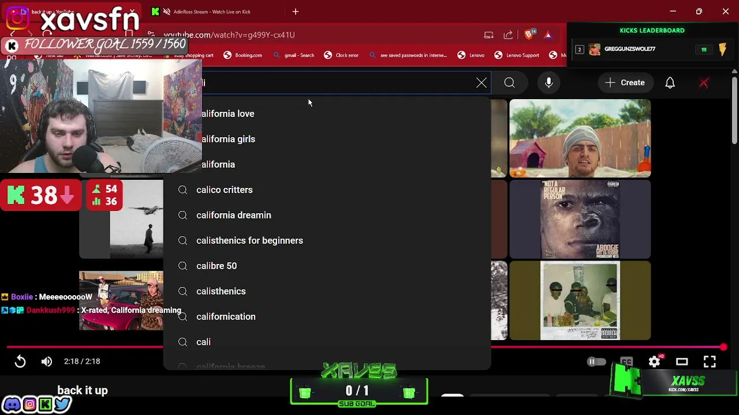Click the Create button

pyautogui.click(x=625, y=82)
